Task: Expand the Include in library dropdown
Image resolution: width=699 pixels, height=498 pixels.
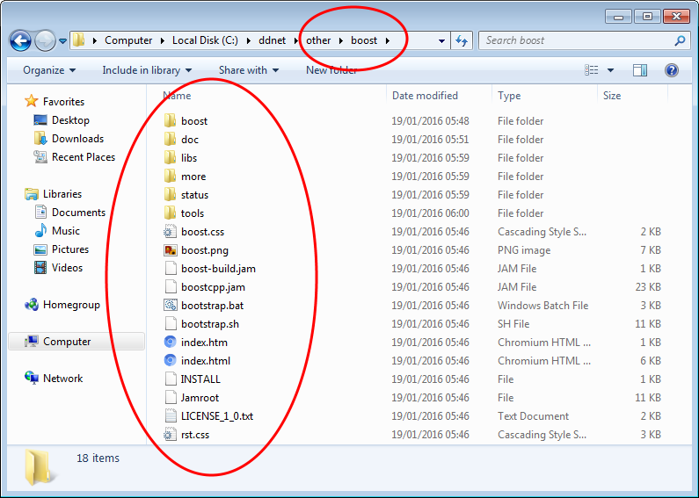Action: coord(141,70)
